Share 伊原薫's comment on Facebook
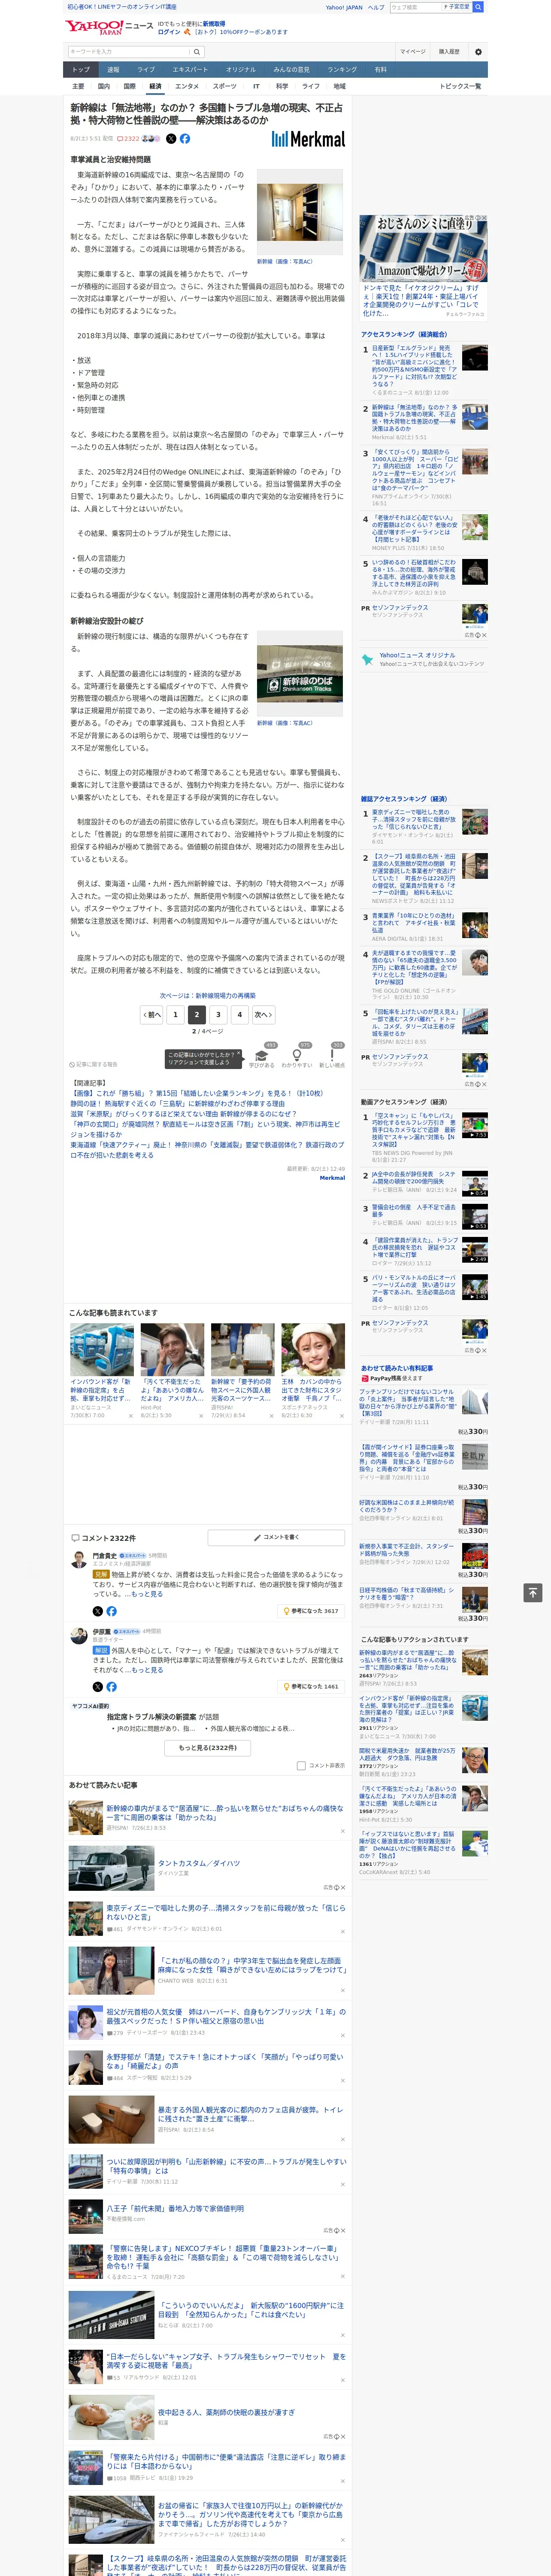Image resolution: width=551 pixels, height=2576 pixels. (111, 1686)
